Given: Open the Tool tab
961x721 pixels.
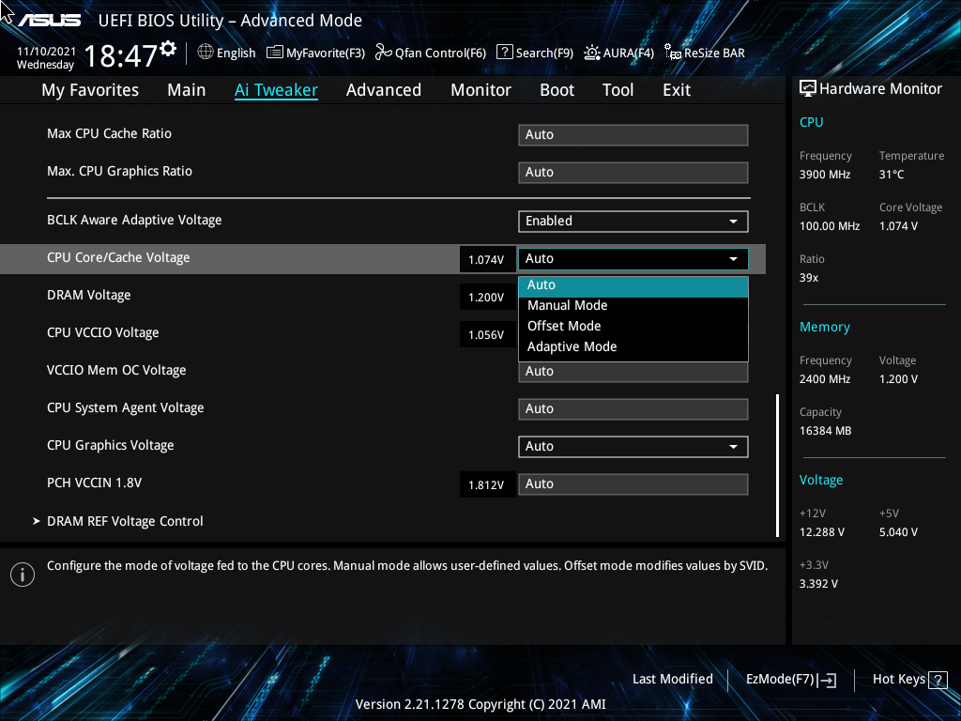Looking at the screenshot, I should pyautogui.click(x=618, y=90).
